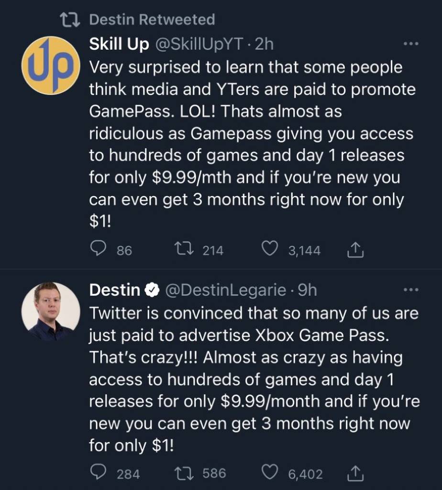Open Skill Up profile avatar
442x490 pixels.
(x=50, y=65)
